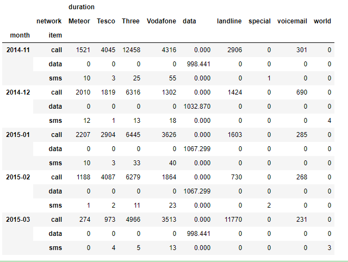Viewport: 348px width, 262px height.
Task: Select the 2015-03 month row label
Action: [x=18, y=220]
